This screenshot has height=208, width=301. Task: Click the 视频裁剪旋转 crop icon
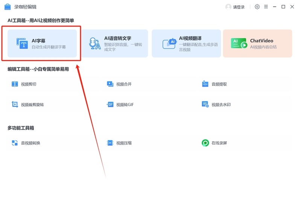click(15, 105)
